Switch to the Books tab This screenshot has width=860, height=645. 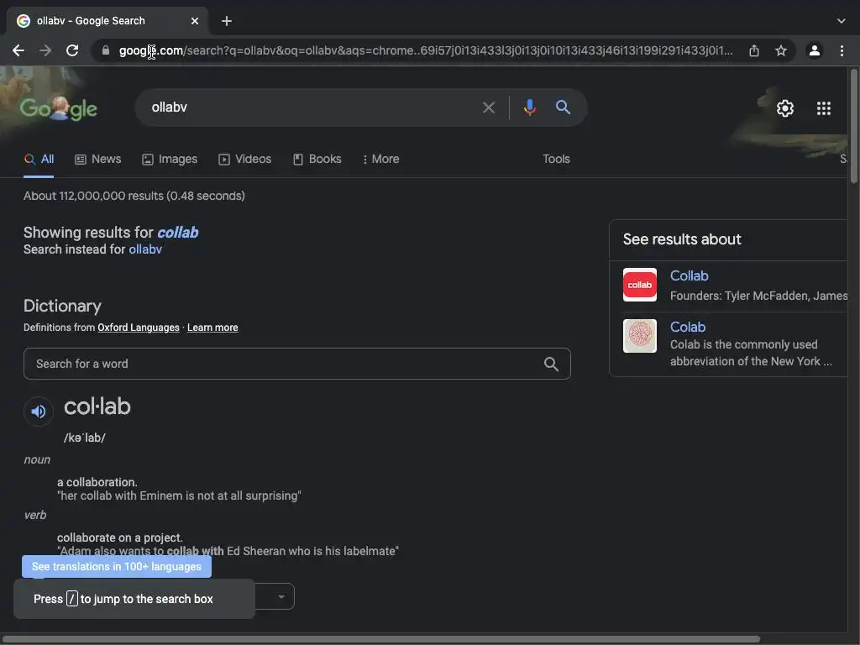[317, 159]
